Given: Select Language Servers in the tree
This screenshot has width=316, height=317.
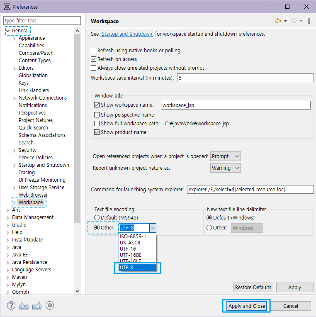Looking at the screenshot, I should pos(32,269).
